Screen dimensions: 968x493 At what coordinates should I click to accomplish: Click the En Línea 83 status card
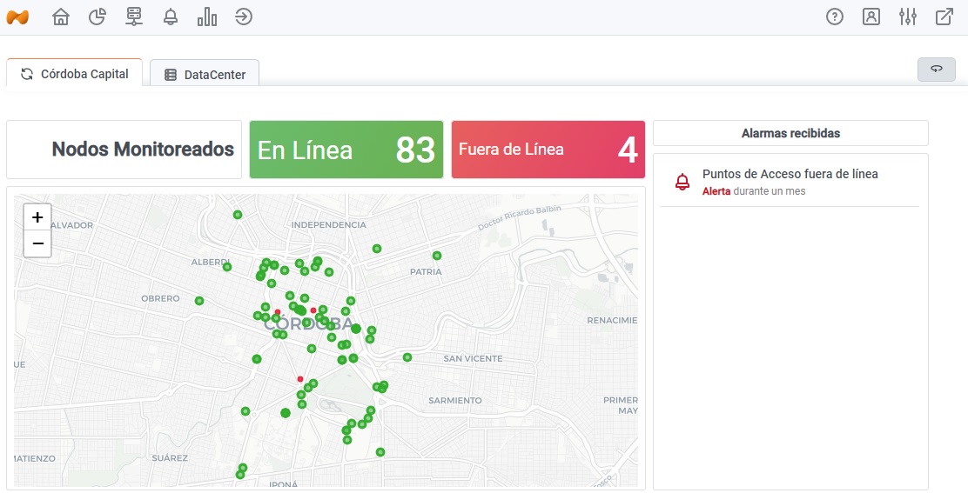[x=346, y=150]
